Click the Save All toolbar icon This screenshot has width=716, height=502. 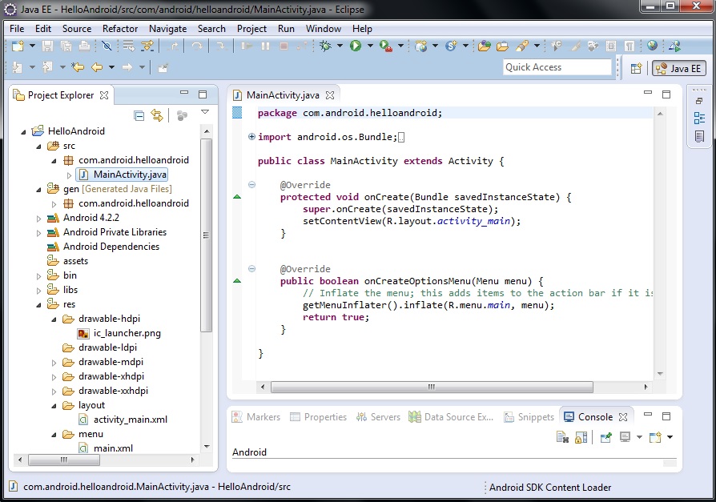[66, 46]
